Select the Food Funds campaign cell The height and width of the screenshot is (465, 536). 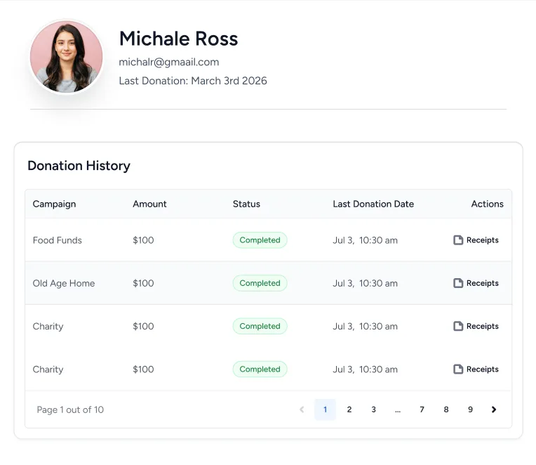tap(58, 240)
